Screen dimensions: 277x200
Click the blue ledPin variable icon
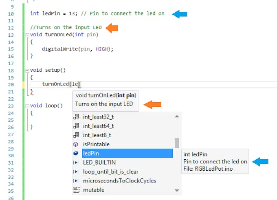coord(76,154)
